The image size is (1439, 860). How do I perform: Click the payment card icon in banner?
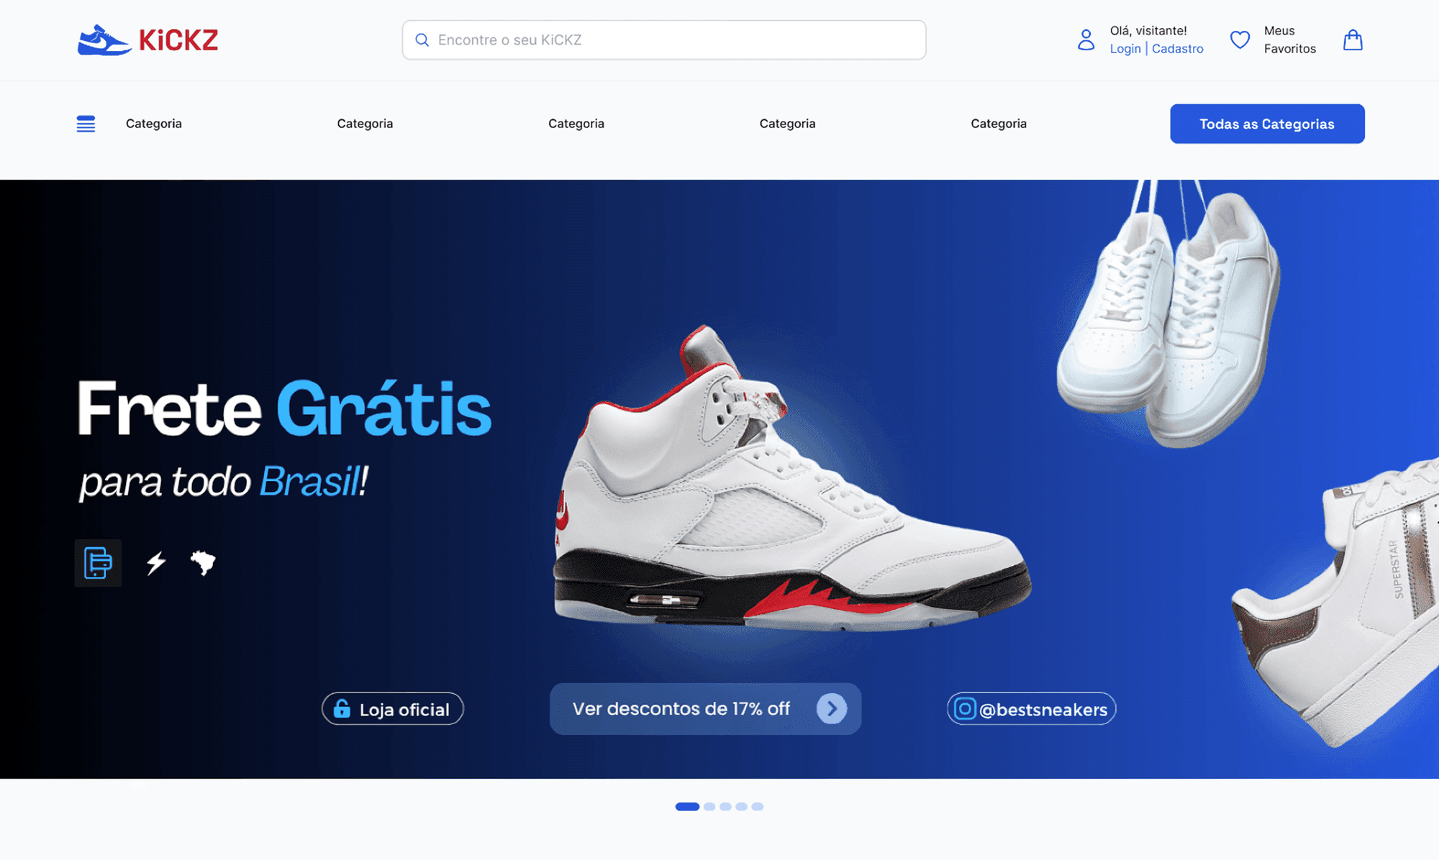pos(98,563)
